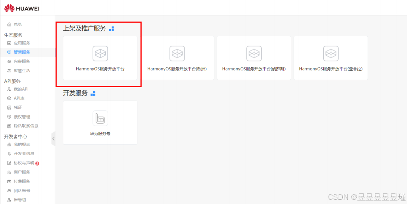Open HarmonyOS服务开放平台(亚非拉) card

331,58
